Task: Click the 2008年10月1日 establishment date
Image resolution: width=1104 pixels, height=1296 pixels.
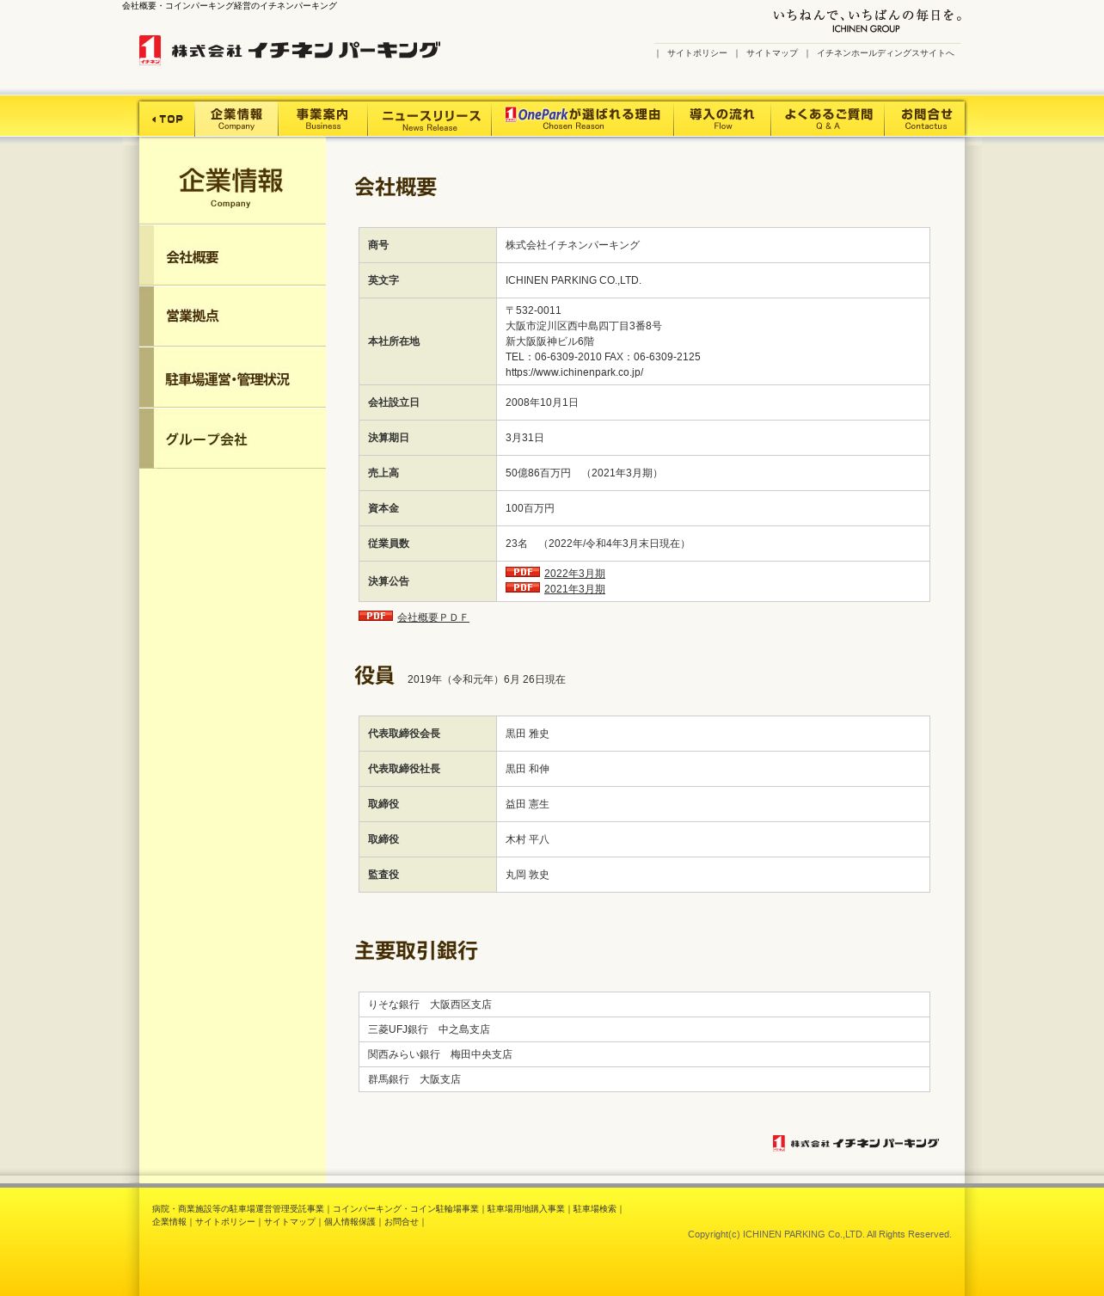Action: pos(542,402)
